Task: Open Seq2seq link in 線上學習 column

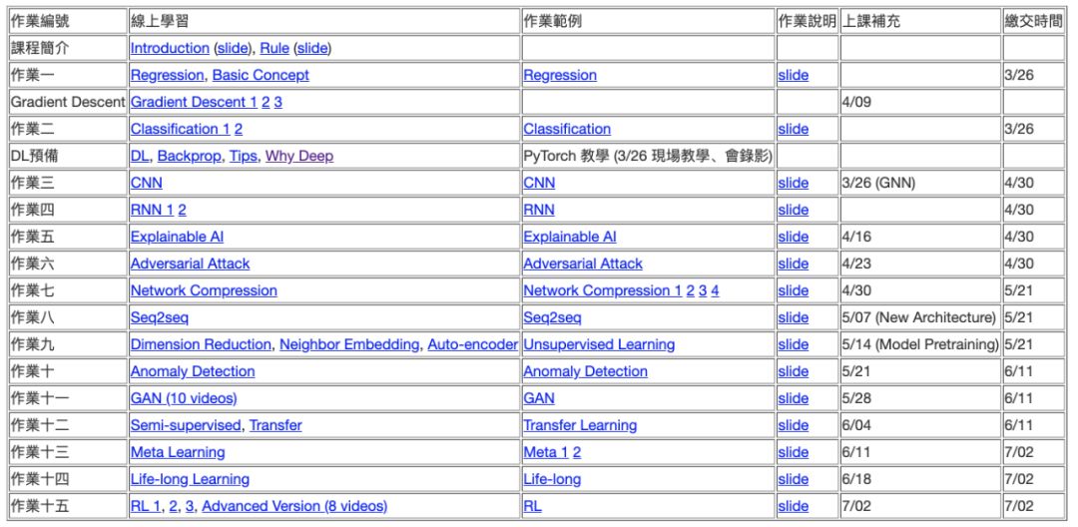Action: tap(160, 317)
